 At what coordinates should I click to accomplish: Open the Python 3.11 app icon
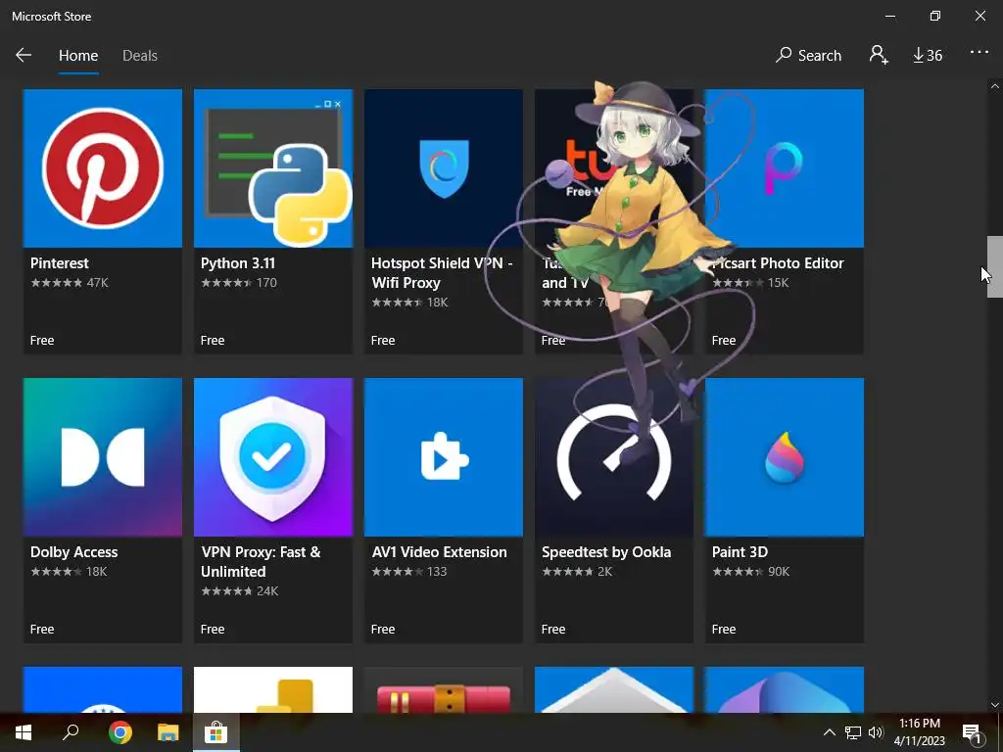[x=273, y=168]
